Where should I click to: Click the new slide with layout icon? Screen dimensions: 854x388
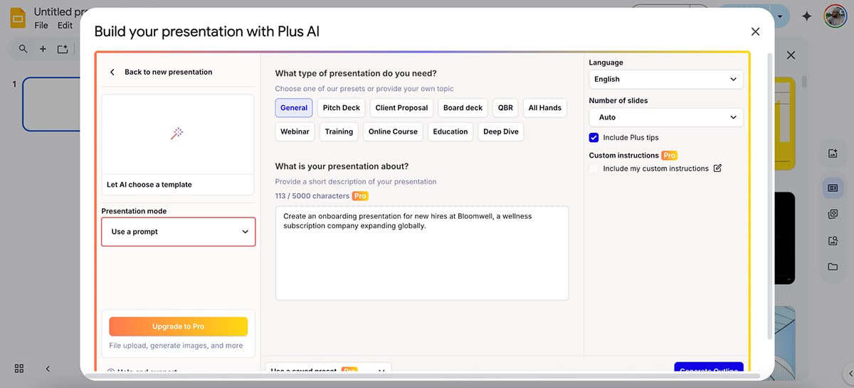tap(63, 49)
